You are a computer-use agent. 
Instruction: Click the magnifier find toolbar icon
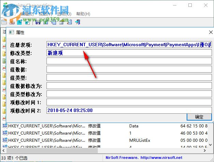(69, 22)
